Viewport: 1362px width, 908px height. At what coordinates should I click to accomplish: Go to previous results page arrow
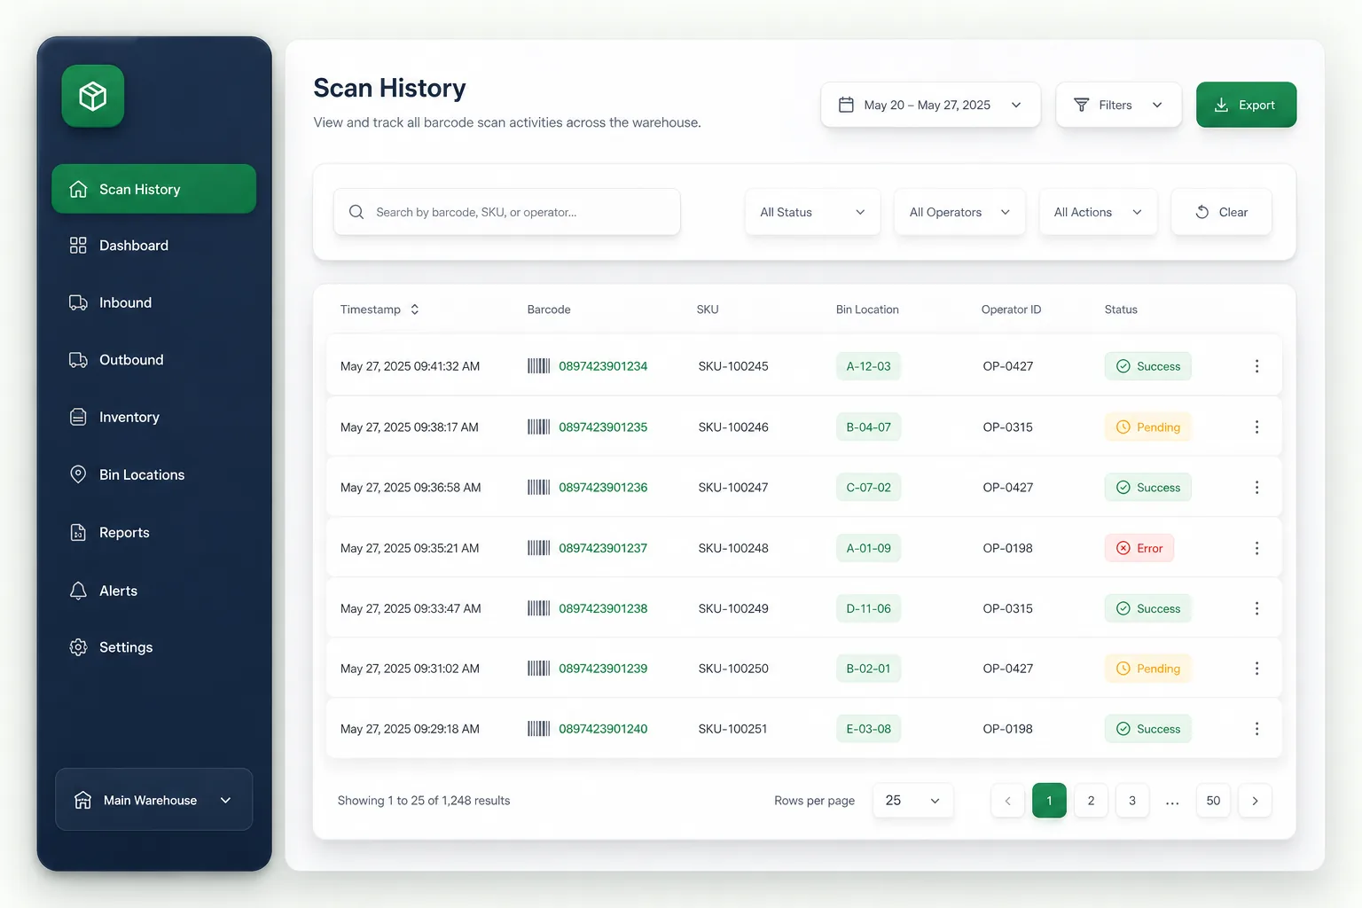1007,801
